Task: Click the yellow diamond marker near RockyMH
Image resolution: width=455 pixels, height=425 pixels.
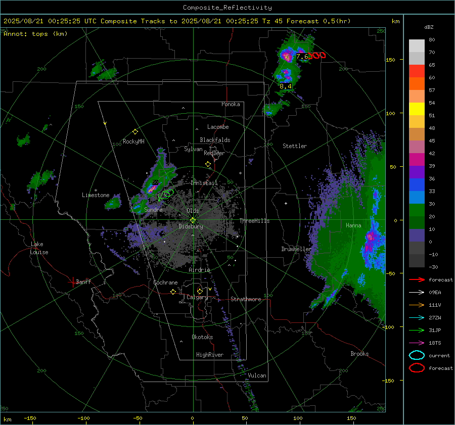Action: click(x=135, y=132)
